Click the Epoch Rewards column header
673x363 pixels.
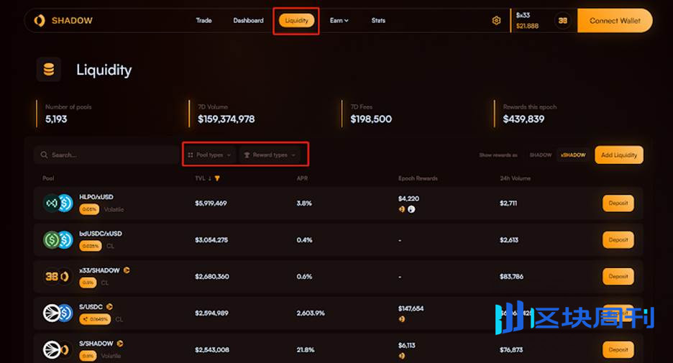418,178
